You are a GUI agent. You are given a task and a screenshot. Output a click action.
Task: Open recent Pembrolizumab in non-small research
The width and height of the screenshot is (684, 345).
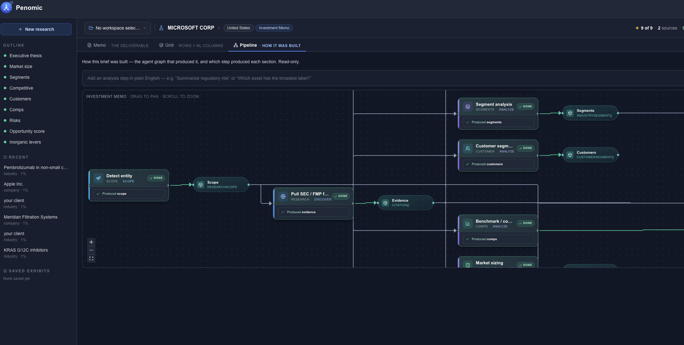(x=36, y=170)
